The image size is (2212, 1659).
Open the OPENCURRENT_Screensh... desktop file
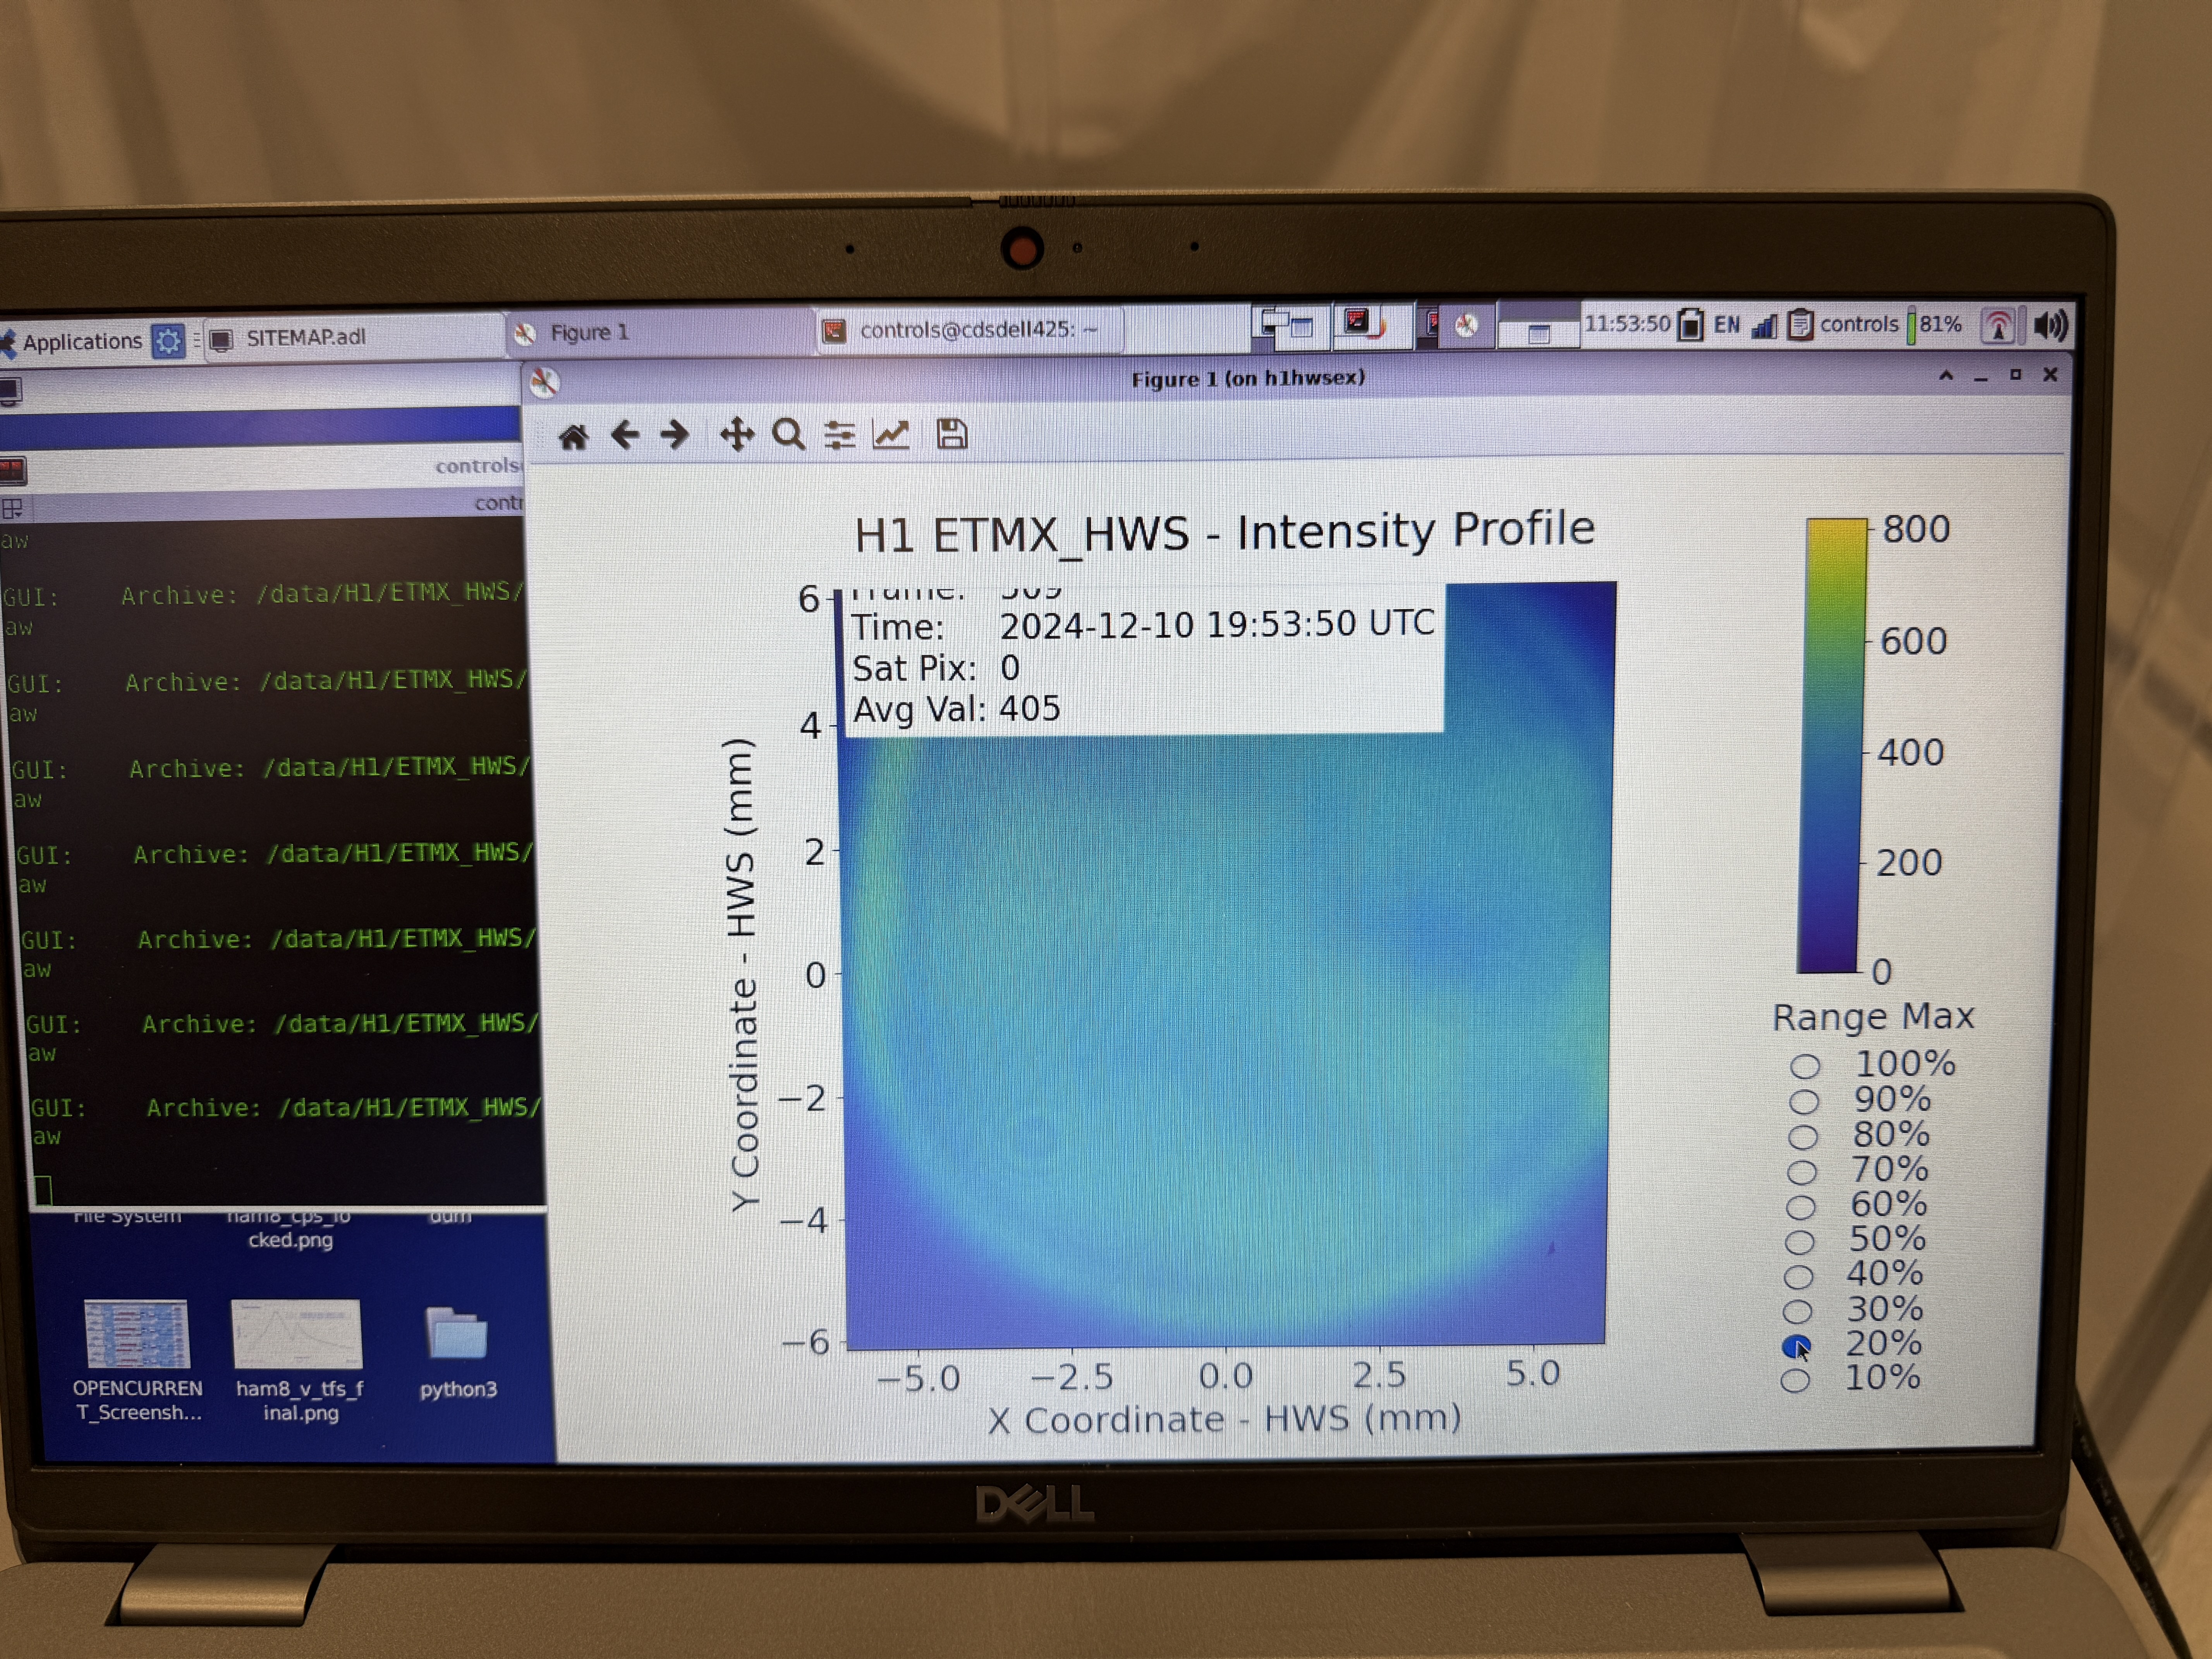pyautogui.click(x=138, y=1361)
